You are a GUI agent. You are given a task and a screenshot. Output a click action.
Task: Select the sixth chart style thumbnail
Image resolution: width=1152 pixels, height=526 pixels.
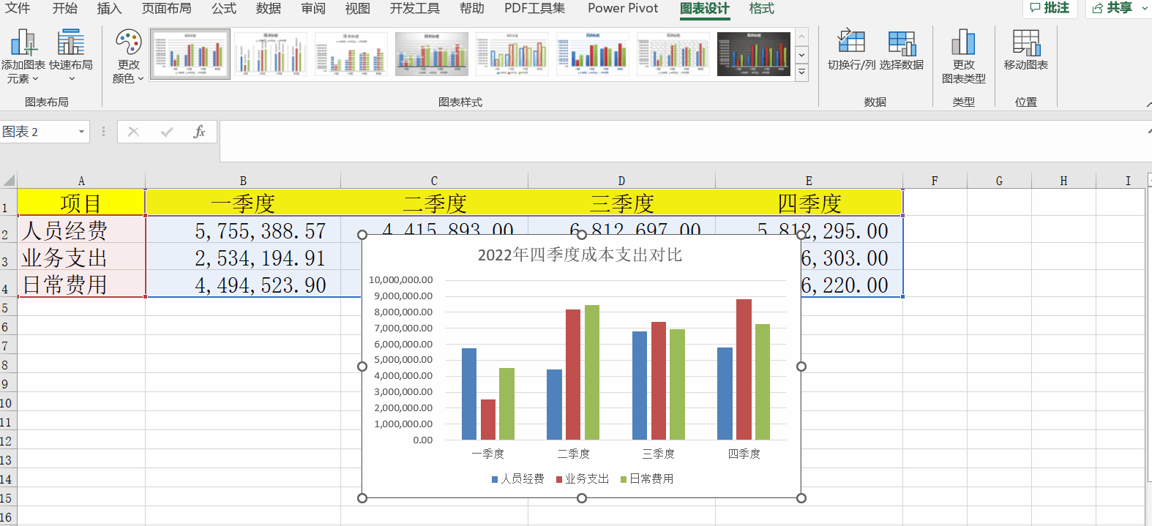593,54
